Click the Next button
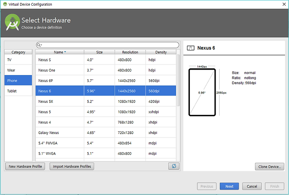289x195 pixels. (x=229, y=186)
